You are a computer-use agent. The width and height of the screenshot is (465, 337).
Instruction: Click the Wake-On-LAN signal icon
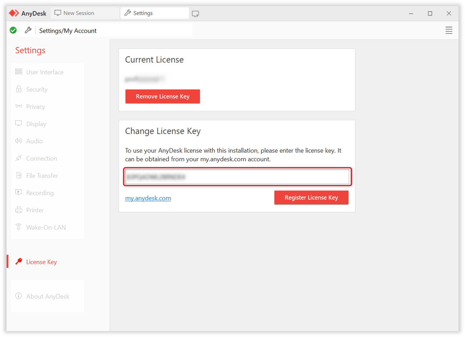pos(19,227)
